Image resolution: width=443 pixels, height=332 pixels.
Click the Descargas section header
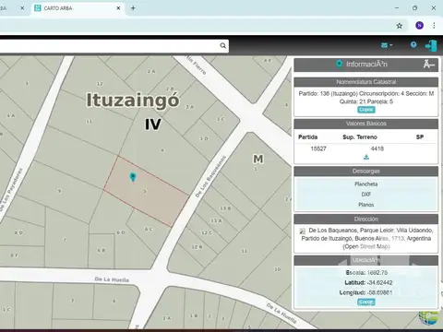[366, 172]
